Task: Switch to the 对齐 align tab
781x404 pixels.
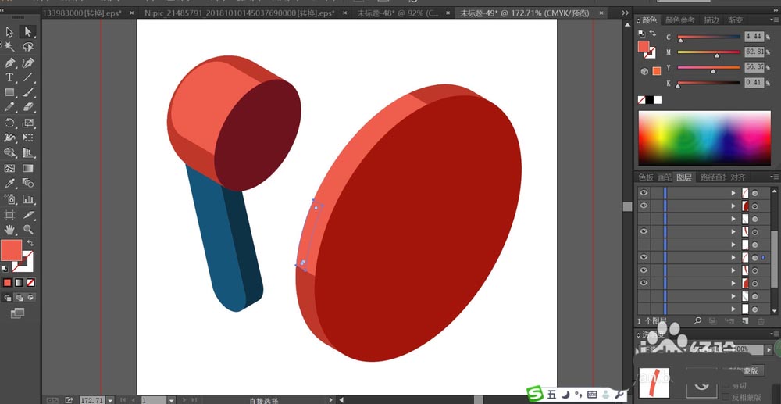Action: pyautogui.click(x=738, y=177)
